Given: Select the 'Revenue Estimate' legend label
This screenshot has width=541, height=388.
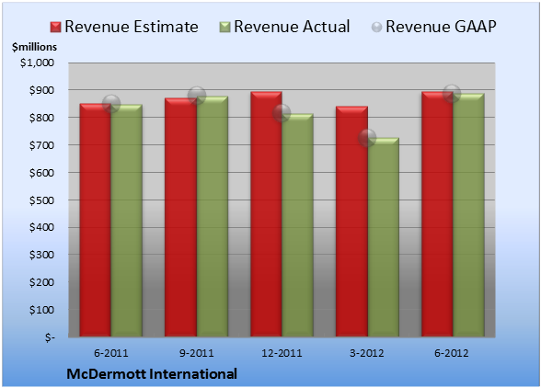Looking at the screenshot, I should (132, 27).
